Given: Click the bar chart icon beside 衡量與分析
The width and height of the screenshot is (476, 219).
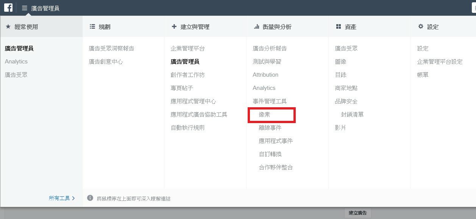Looking at the screenshot, I should click(x=256, y=27).
